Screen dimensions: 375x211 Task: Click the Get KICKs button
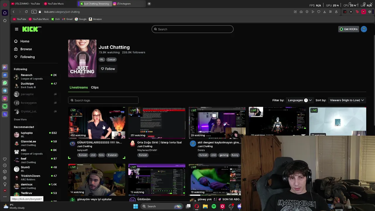tap(348, 29)
